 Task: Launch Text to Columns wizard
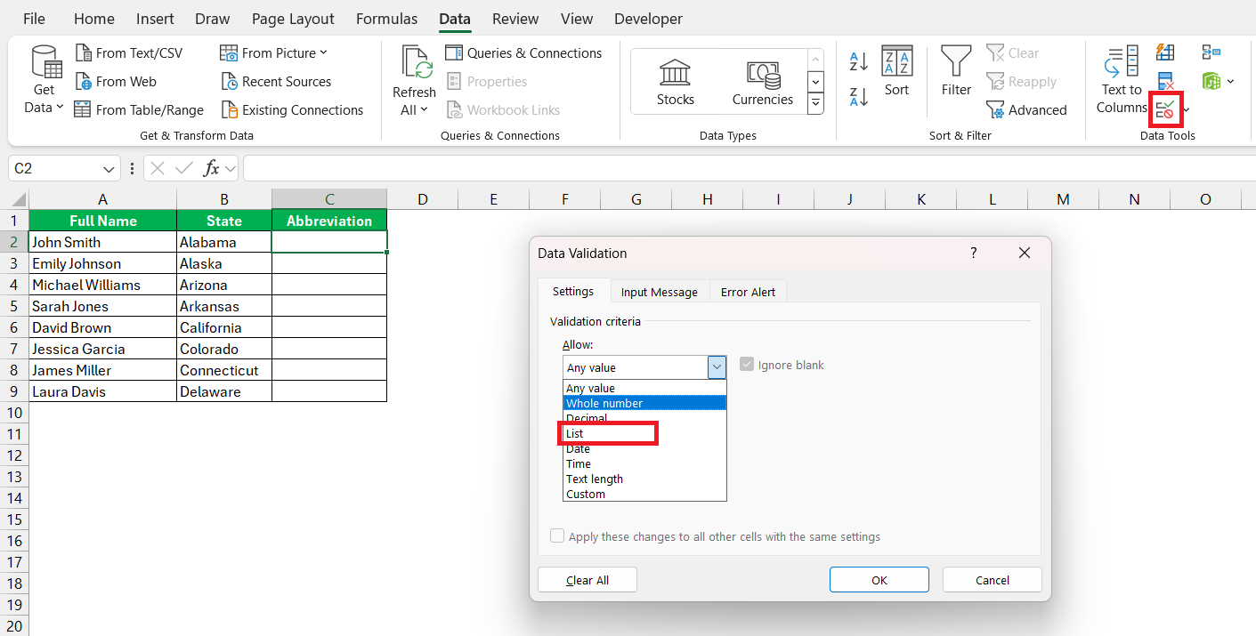coord(1121,80)
